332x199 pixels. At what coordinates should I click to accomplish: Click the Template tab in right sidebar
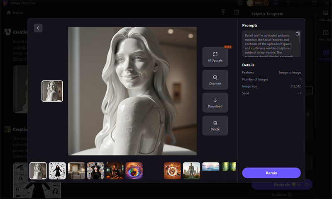click(326, 54)
